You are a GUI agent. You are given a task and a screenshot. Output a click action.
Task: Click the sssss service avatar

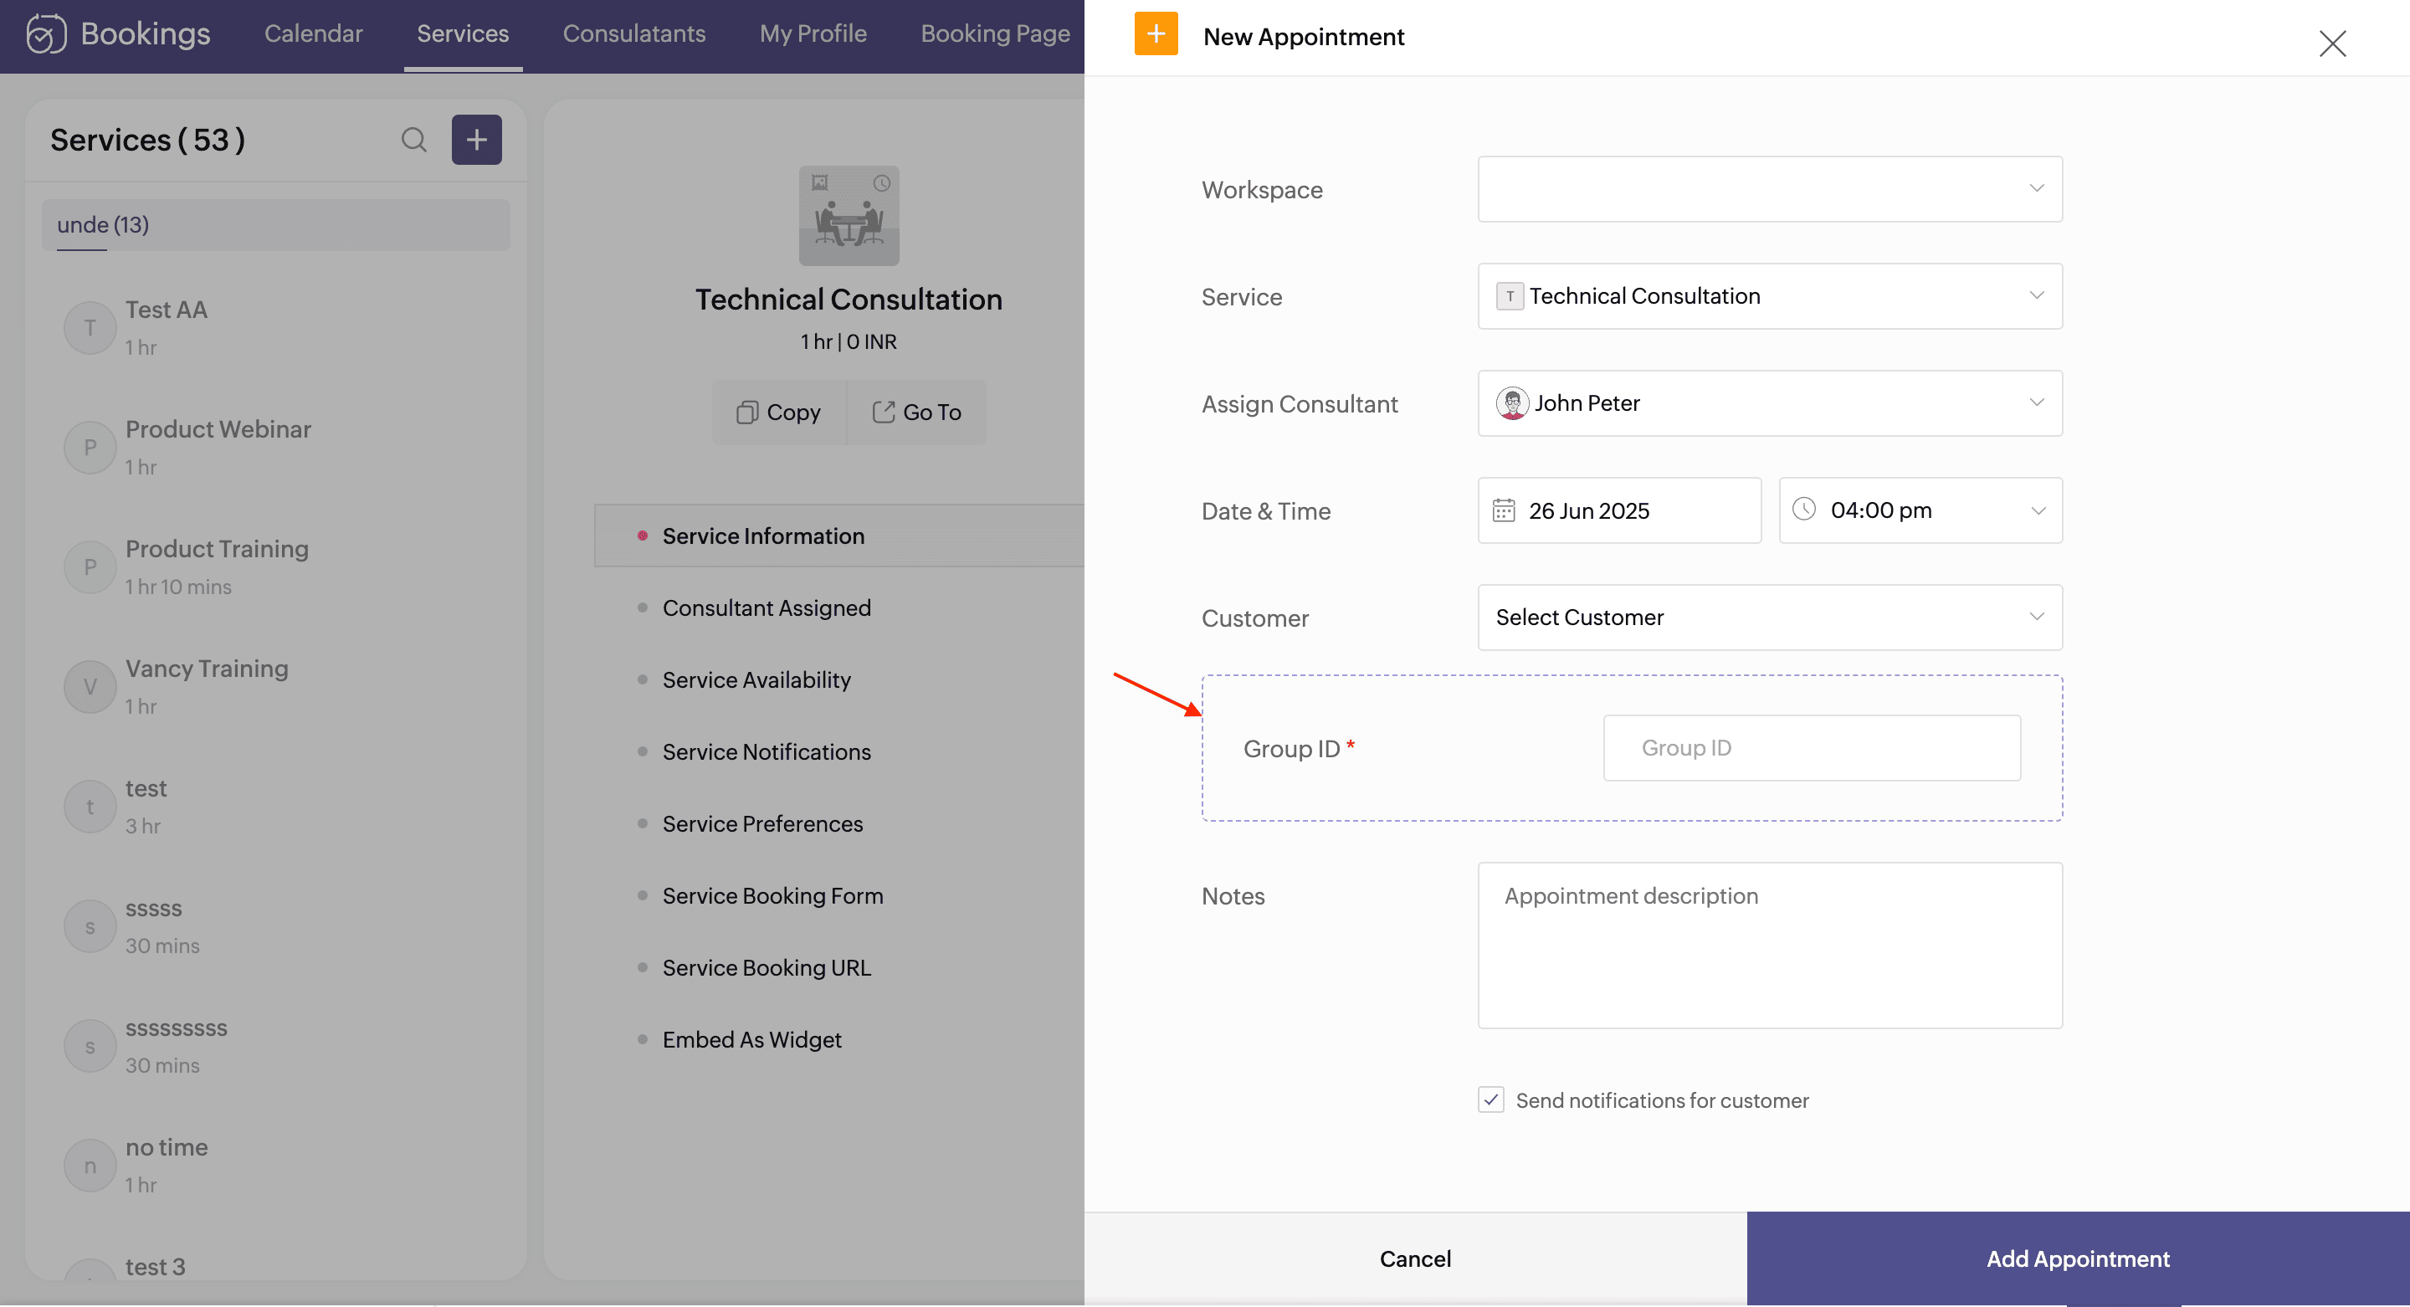[90, 926]
